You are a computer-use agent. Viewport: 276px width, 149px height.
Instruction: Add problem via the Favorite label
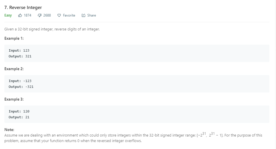(x=69, y=15)
